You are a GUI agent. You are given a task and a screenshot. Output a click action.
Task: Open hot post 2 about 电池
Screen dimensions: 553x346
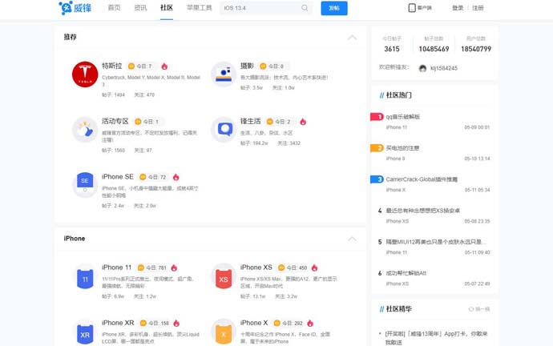pyautogui.click(x=402, y=148)
